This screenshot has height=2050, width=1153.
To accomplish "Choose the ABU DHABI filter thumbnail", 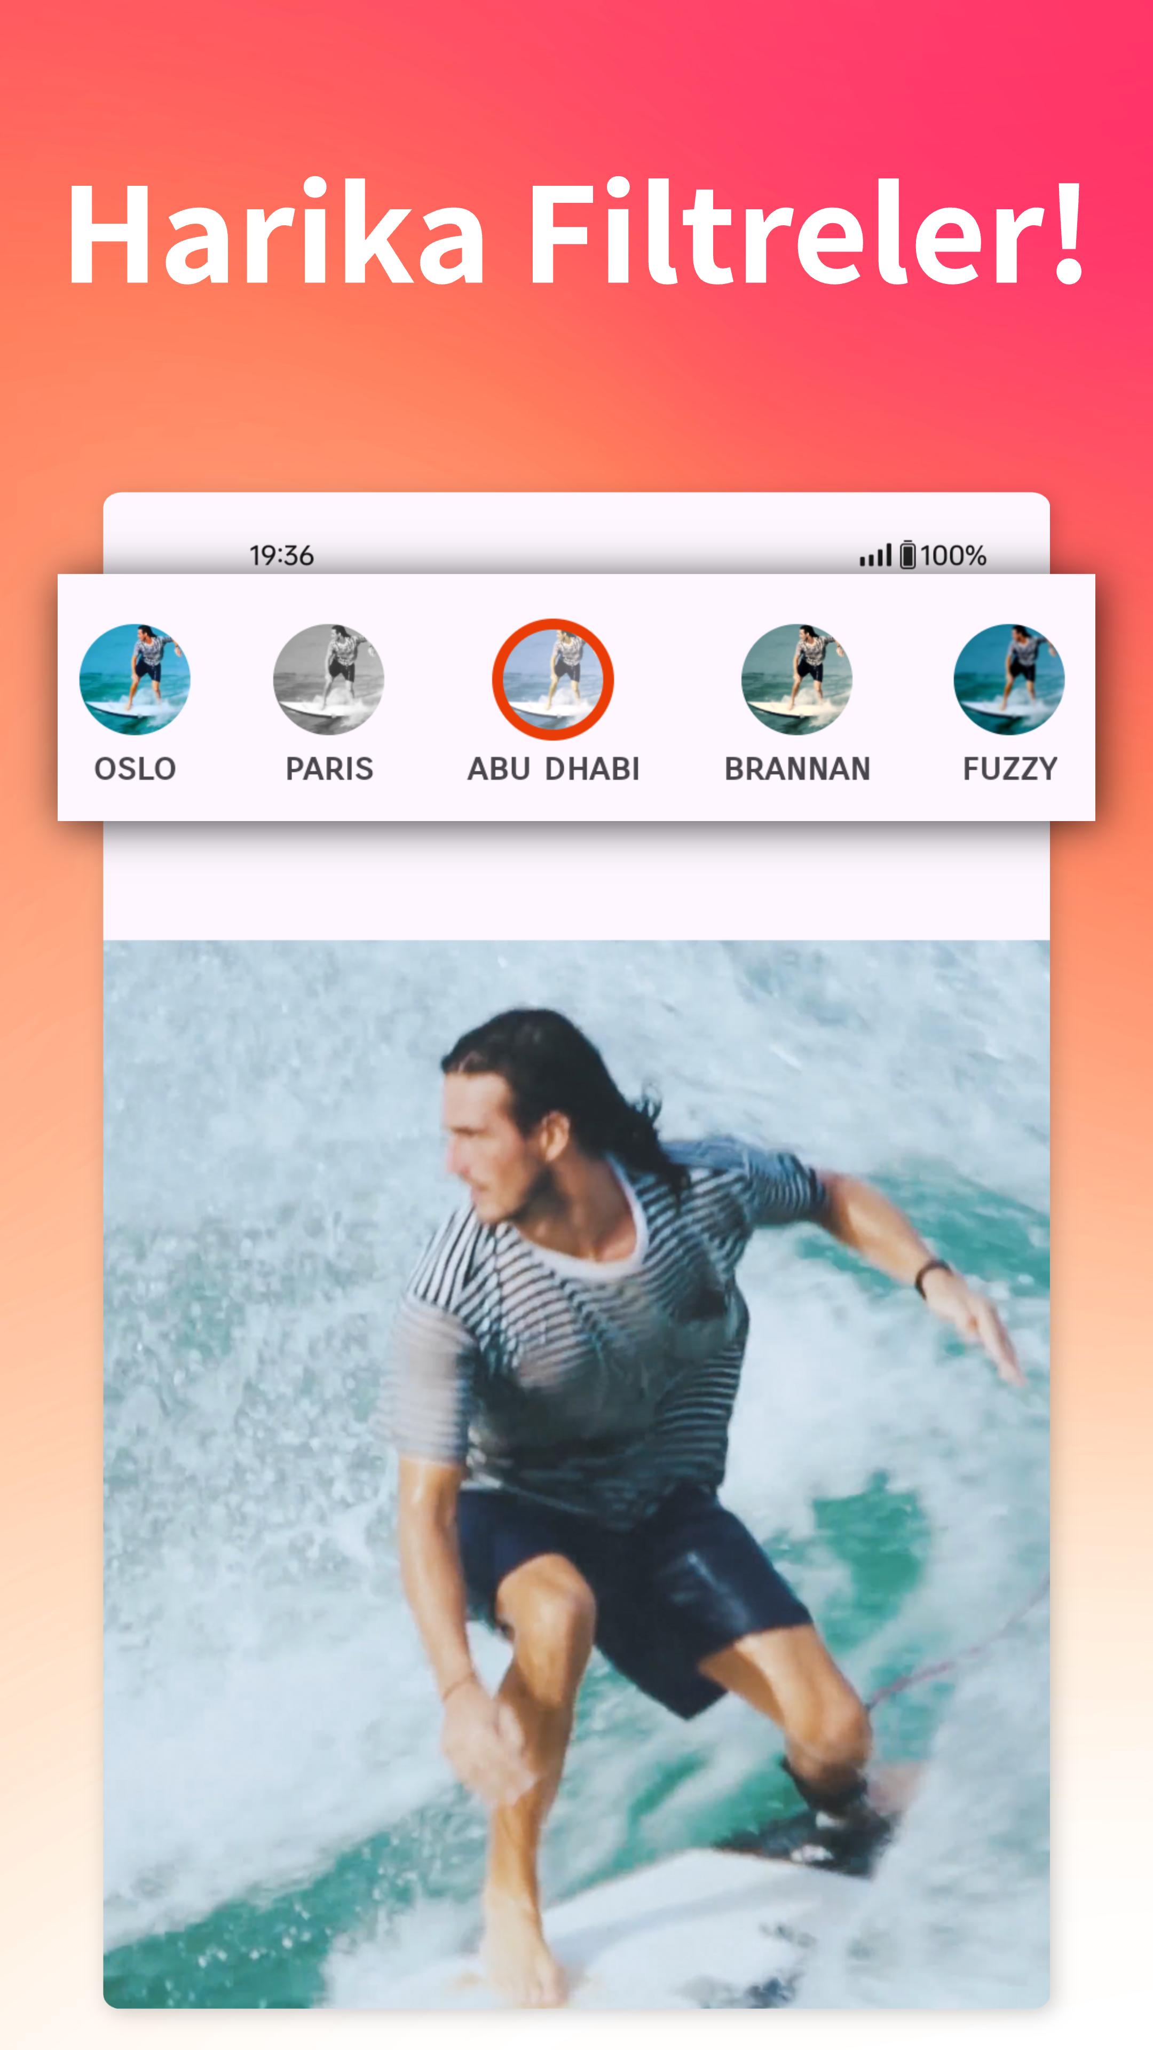I will [x=553, y=679].
